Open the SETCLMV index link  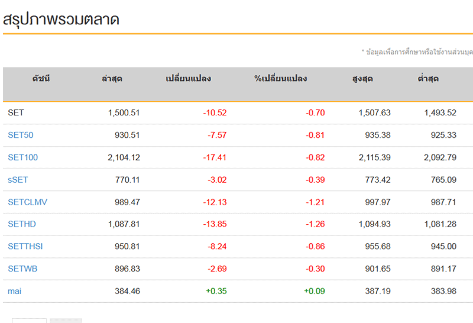pyautogui.click(x=28, y=202)
